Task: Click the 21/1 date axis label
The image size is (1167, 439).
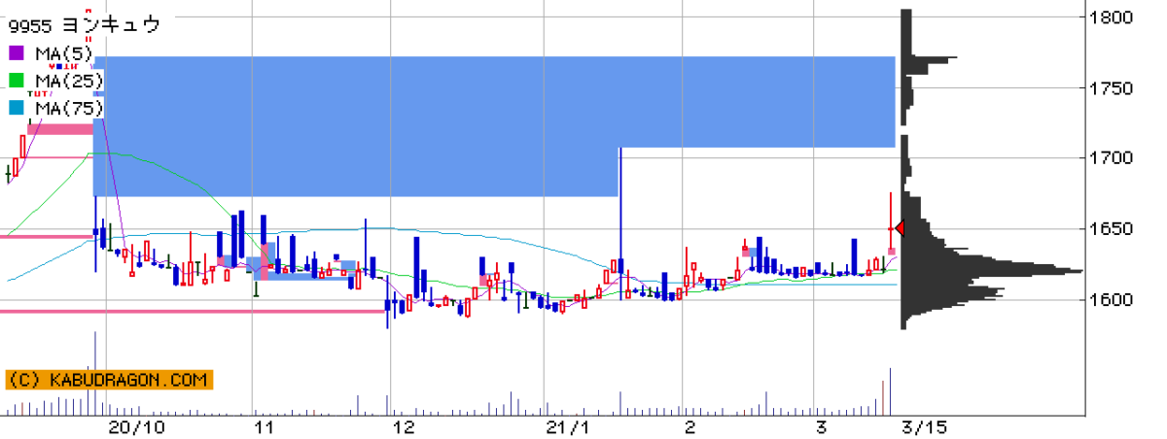Action: click(x=567, y=426)
